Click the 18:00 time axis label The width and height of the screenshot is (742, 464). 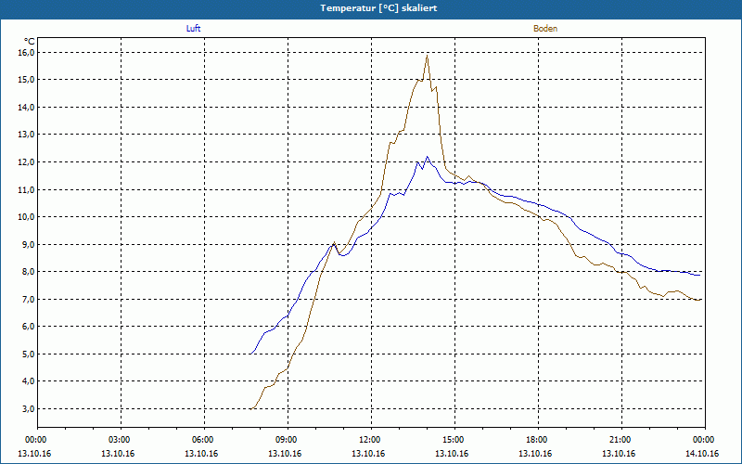[x=538, y=440]
